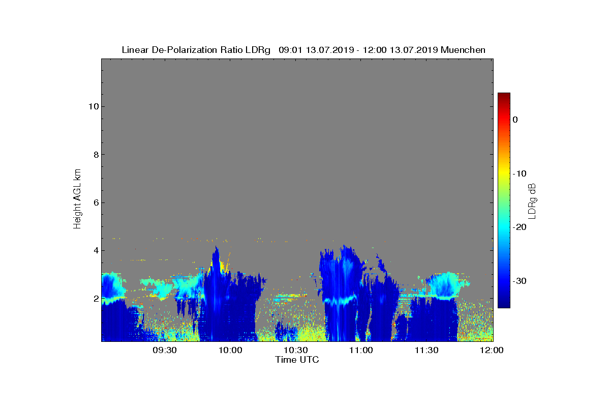Click the height axis label 4

(96, 250)
